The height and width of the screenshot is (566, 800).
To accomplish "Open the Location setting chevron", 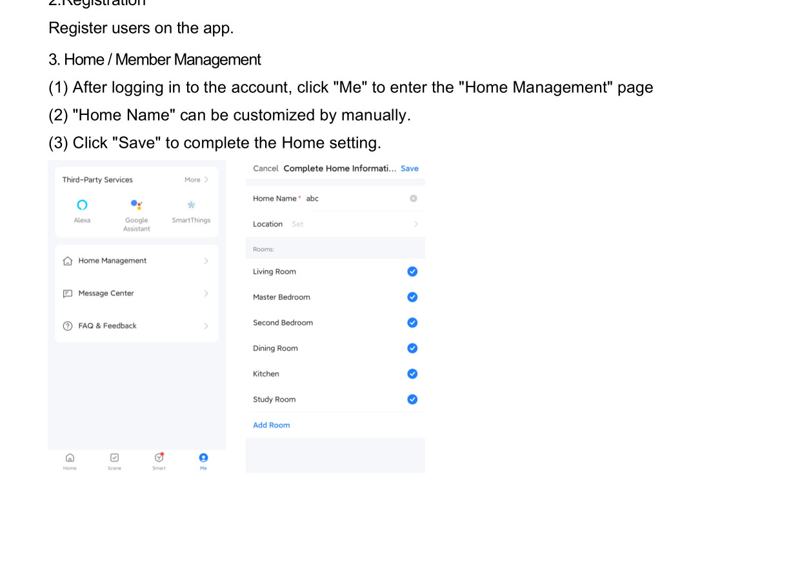I will [x=416, y=225].
